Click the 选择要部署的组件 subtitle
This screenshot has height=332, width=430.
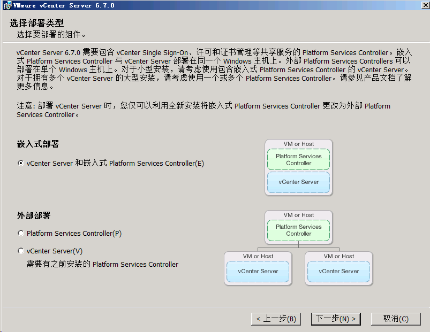click(51, 35)
